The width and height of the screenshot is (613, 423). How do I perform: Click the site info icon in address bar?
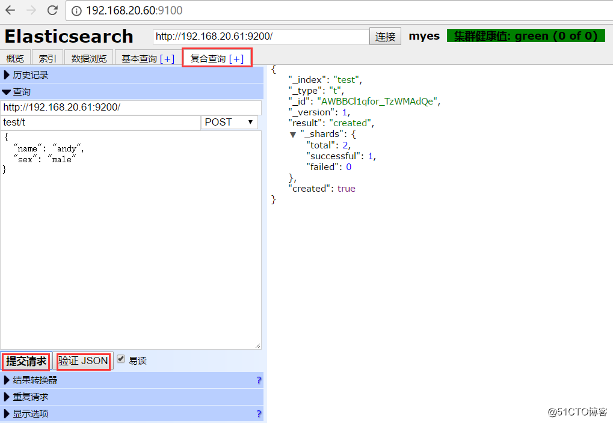tap(76, 11)
